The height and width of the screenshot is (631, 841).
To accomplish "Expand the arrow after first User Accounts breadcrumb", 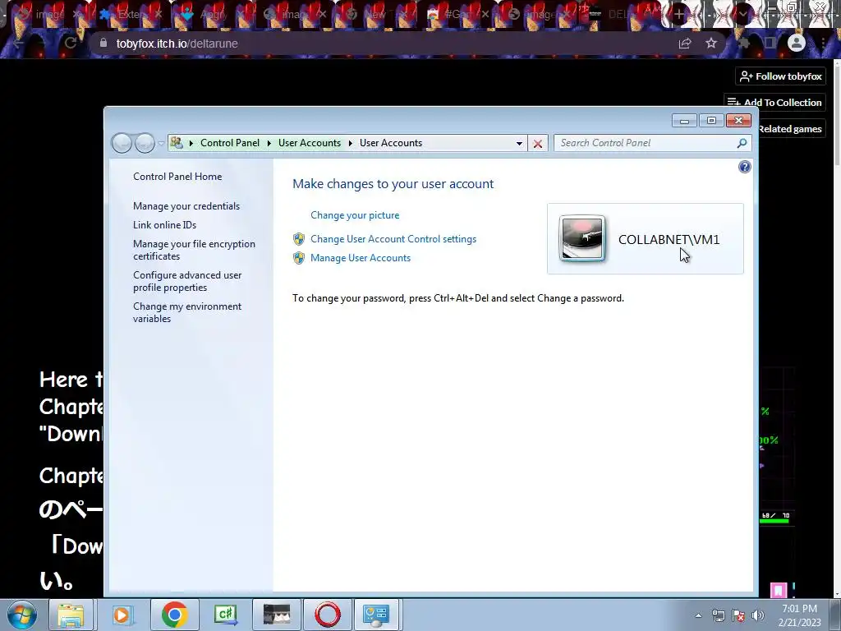I will click(350, 143).
